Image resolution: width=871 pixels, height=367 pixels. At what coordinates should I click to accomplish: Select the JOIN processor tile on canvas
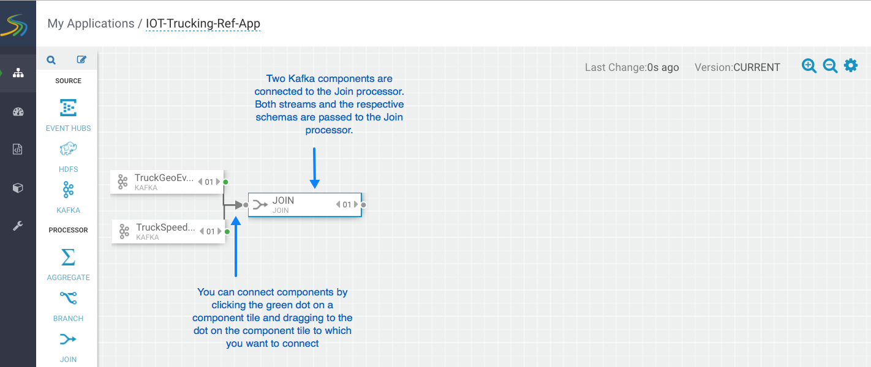tap(294, 205)
